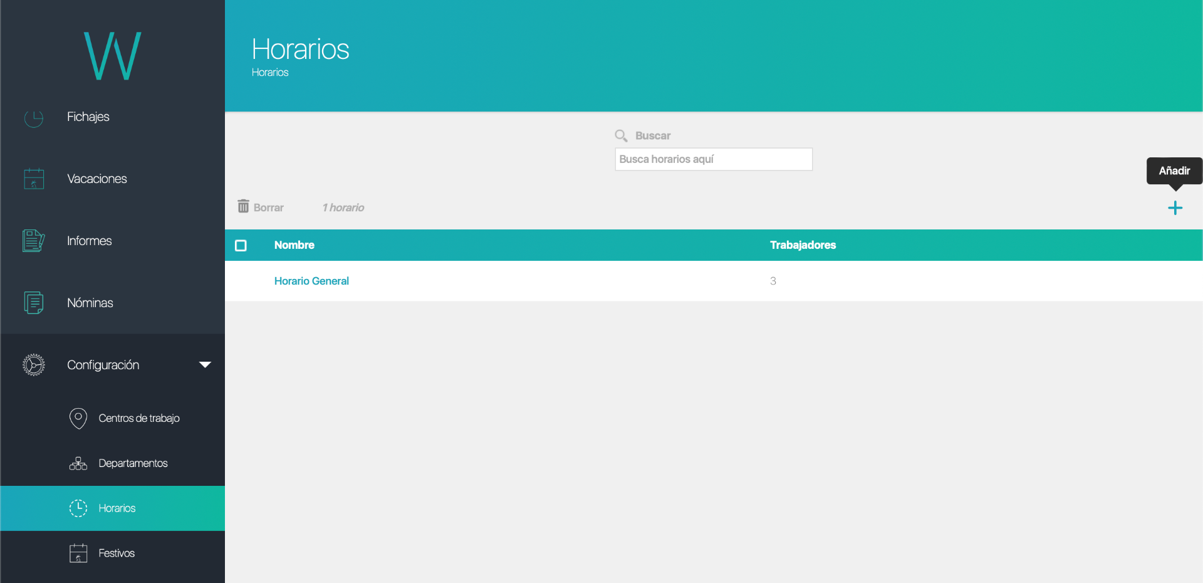The image size is (1203, 583).
Task: Click the Borrar trash icon
Action: click(x=243, y=206)
